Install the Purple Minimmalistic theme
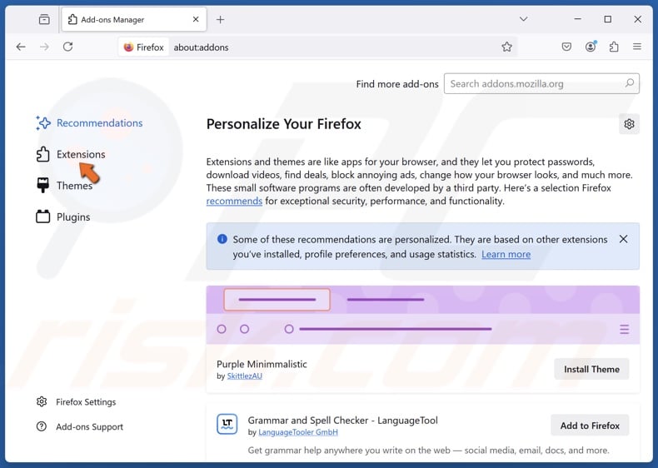 [x=591, y=369]
